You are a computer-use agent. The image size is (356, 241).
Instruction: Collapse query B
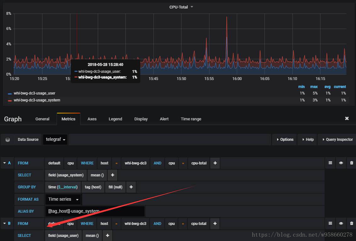tap(4, 223)
